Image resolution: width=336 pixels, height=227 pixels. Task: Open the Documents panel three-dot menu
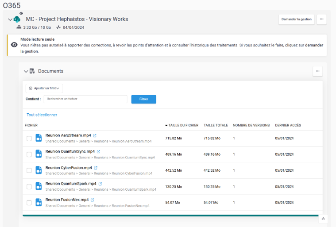[317, 71]
